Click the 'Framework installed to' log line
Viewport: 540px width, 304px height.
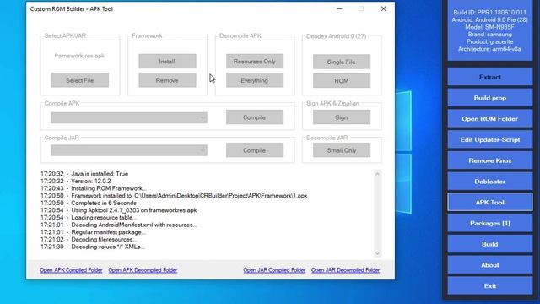tap(174, 195)
